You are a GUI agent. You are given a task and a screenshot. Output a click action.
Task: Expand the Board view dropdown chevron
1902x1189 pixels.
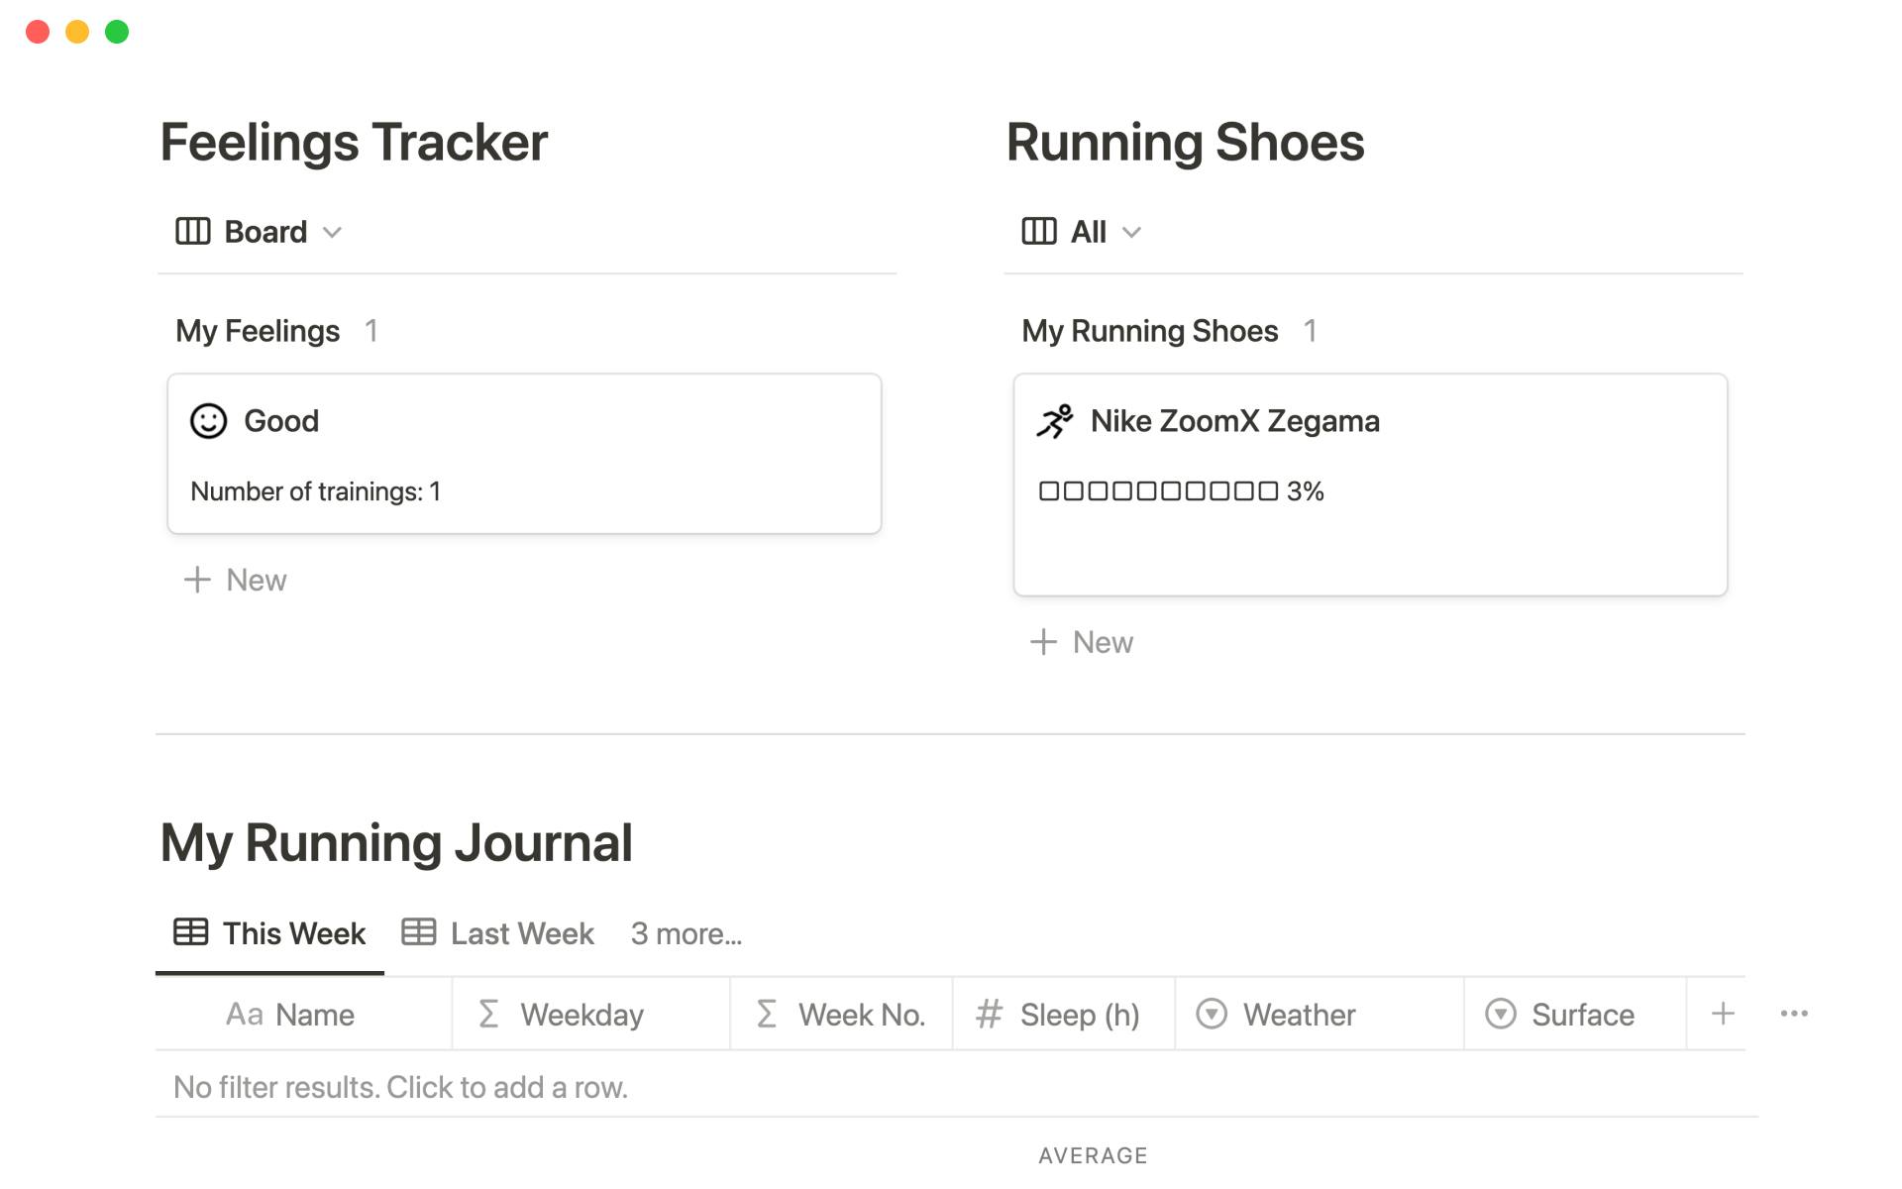pyautogui.click(x=333, y=233)
